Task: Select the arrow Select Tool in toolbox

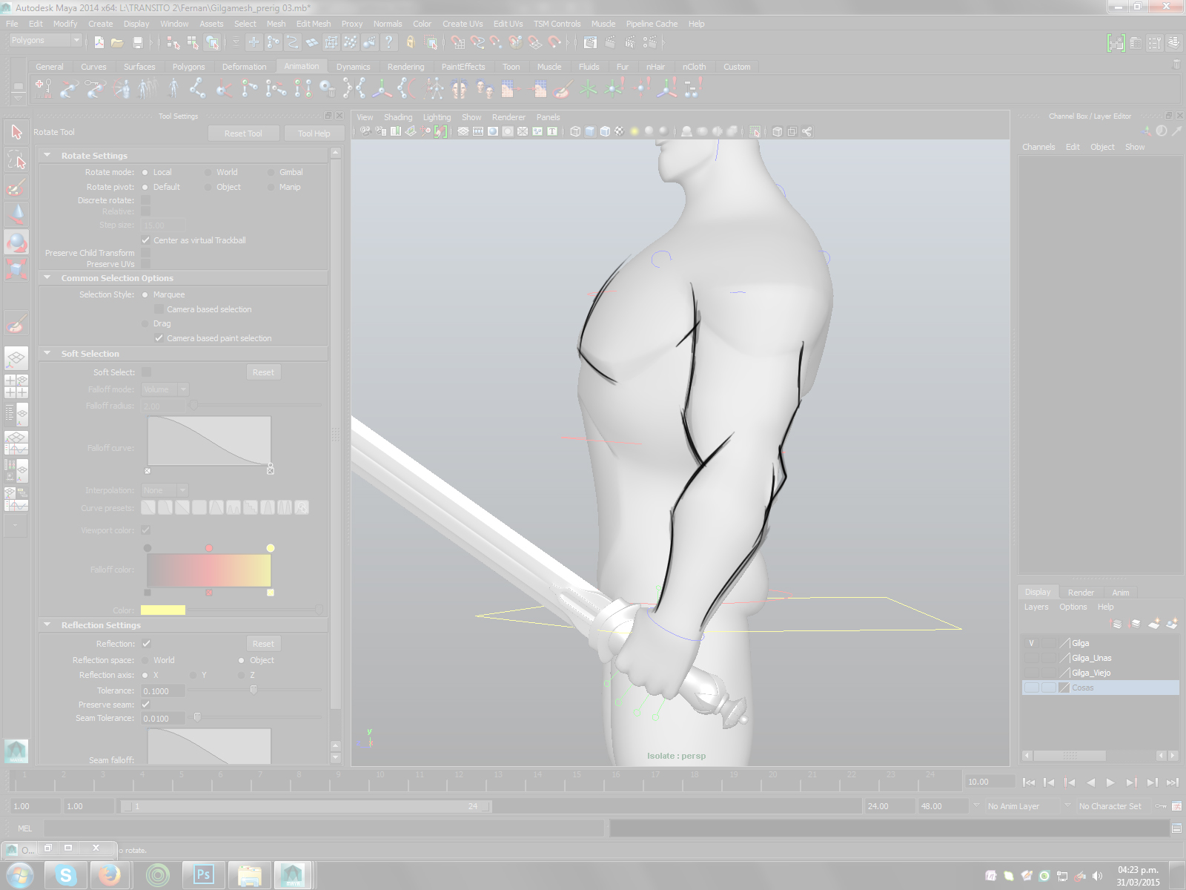Action: click(x=16, y=132)
